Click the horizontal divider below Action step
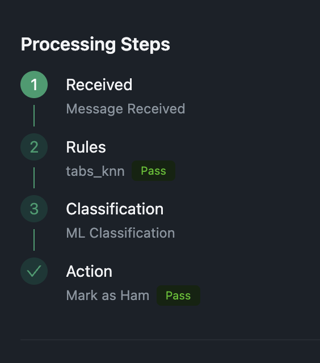Screen dimensions: 320x363 170,340
